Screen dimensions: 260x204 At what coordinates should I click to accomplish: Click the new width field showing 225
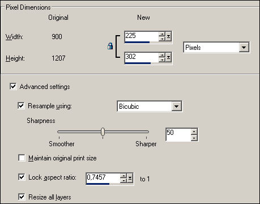point(142,36)
